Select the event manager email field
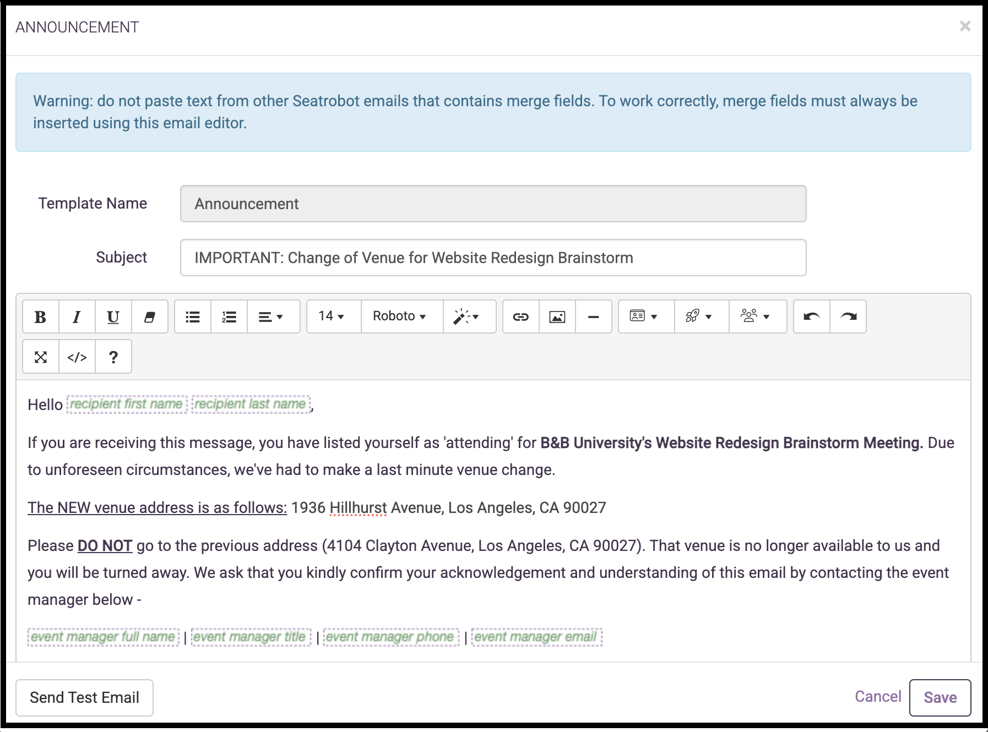Viewport: 988px width, 732px height. point(536,637)
